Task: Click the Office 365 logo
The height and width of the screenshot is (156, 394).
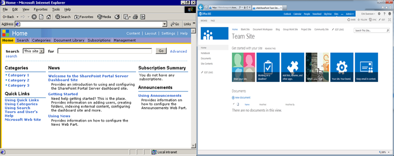Action: 205,14
